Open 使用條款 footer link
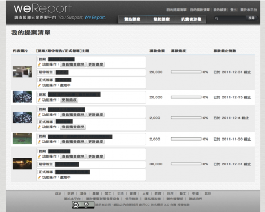This screenshot has width=265, height=212. click(x=132, y=199)
